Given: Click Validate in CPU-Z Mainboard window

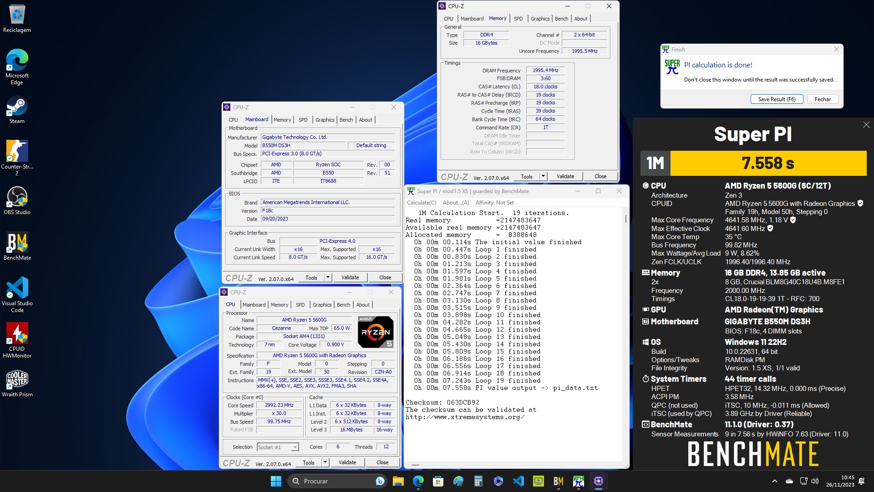Looking at the screenshot, I should click(x=350, y=277).
